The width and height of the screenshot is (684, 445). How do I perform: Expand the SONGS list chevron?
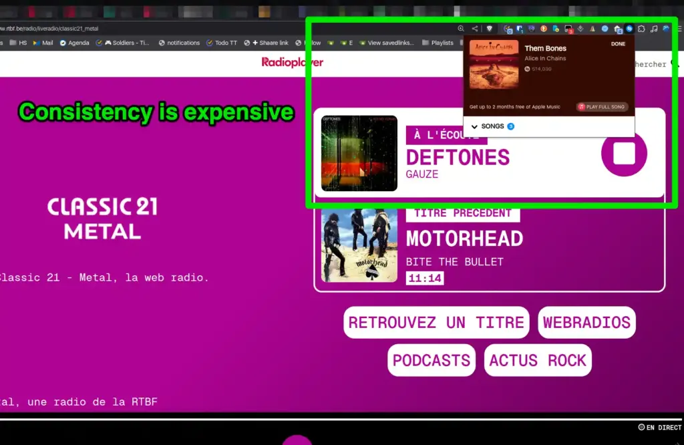point(475,126)
